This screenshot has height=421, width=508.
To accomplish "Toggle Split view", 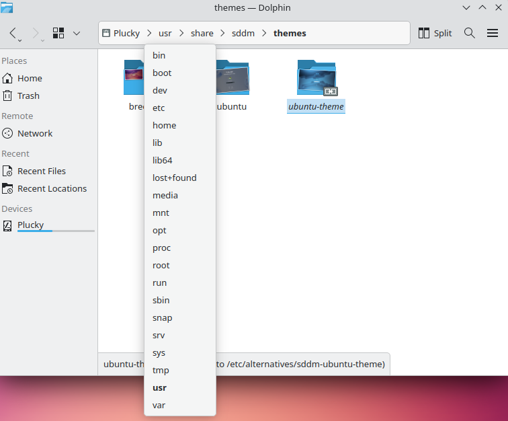I will pos(435,33).
